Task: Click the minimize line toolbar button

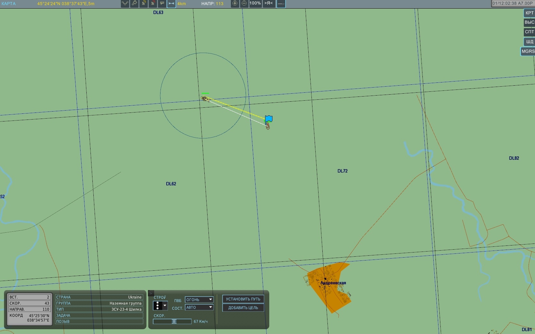Action: click(x=281, y=4)
